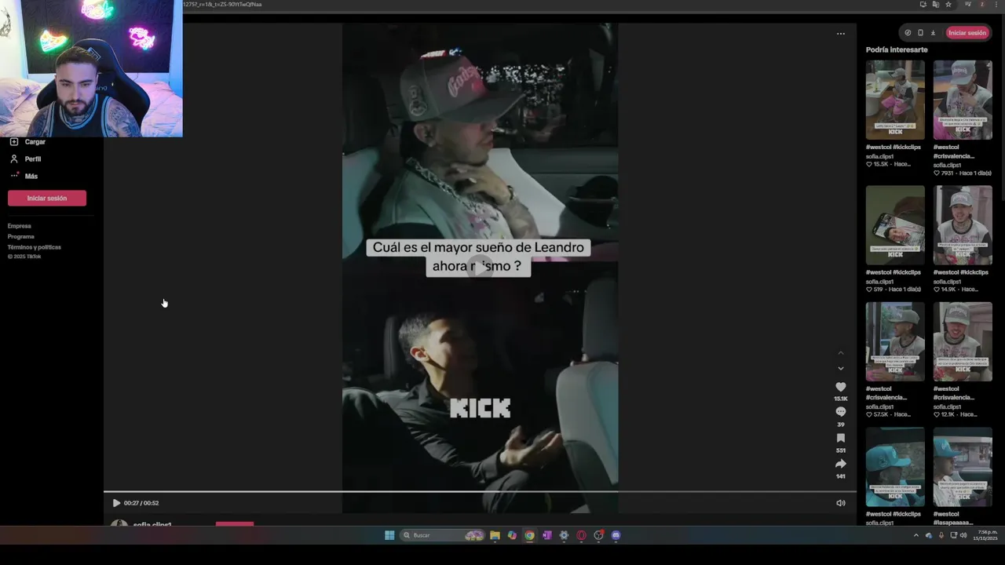Click the sidebar Iniciar sesión button

click(x=47, y=199)
